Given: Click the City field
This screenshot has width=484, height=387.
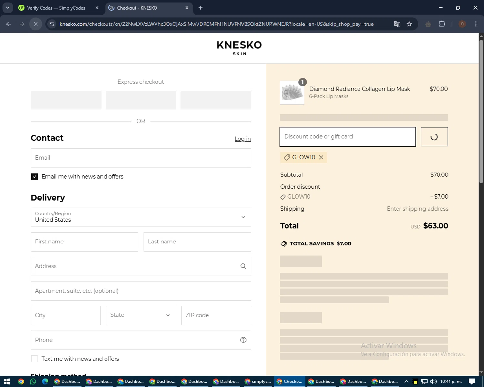Looking at the screenshot, I should click(66, 315).
